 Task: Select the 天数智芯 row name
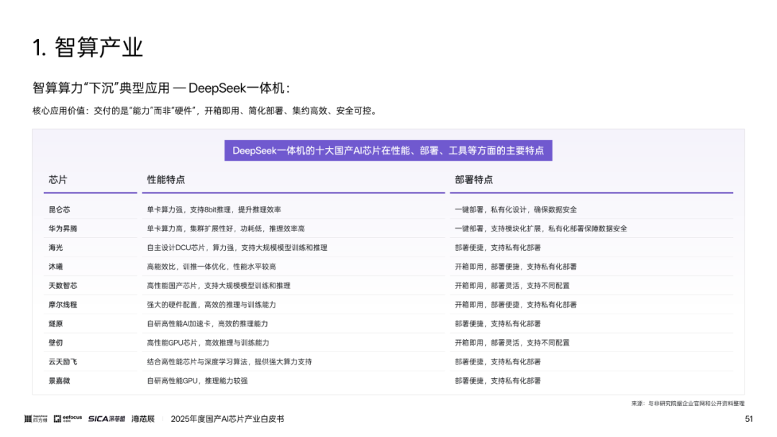coord(63,285)
